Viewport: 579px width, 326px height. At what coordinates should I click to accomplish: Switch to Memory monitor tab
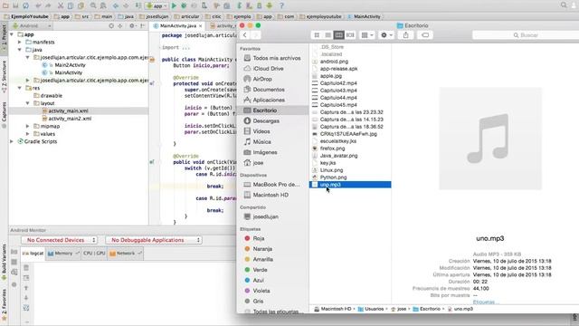pos(63,254)
